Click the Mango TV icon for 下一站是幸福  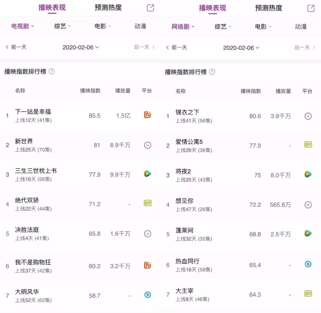coord(147,115)
